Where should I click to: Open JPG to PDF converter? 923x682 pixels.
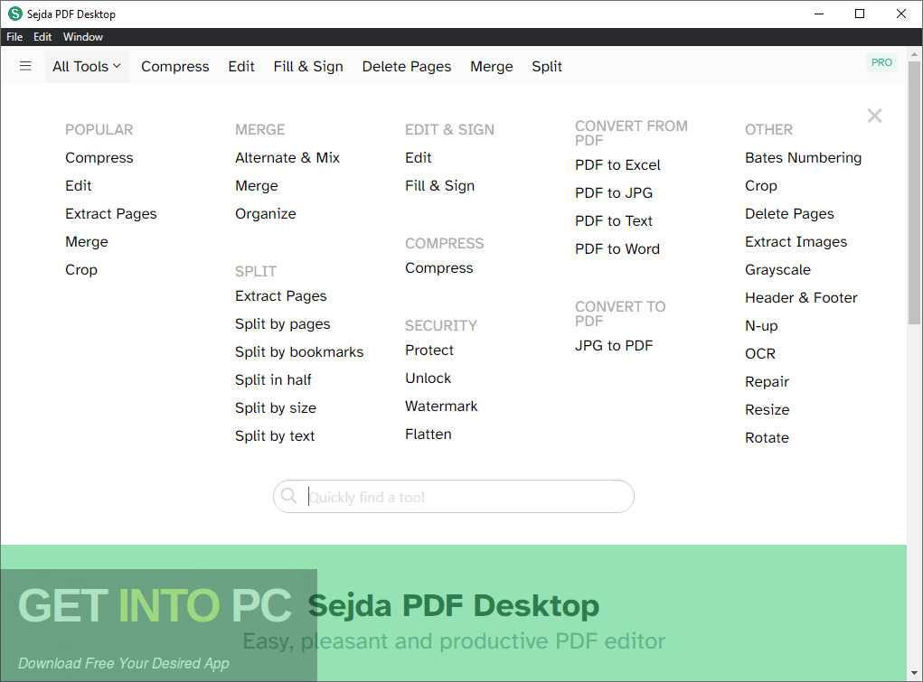click(613, 345)
